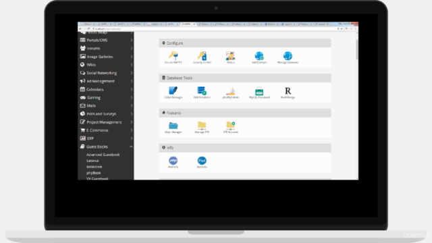Open the Gaming category label

(94, 97)
